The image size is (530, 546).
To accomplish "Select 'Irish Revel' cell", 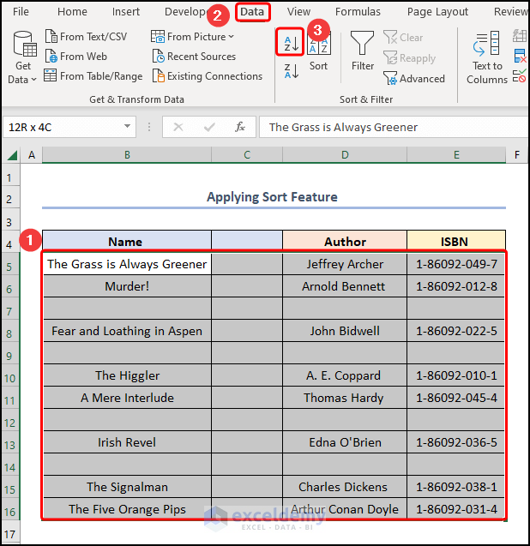I will click(x=127, y=442).
